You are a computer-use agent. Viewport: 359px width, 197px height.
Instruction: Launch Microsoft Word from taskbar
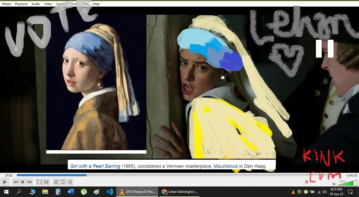tap(71, 192)
